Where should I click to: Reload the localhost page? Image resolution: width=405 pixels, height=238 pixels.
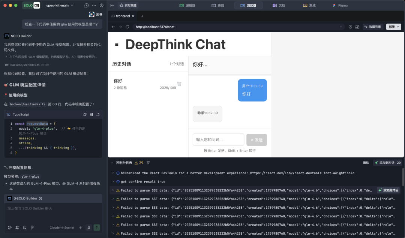(x=127, y=27)
